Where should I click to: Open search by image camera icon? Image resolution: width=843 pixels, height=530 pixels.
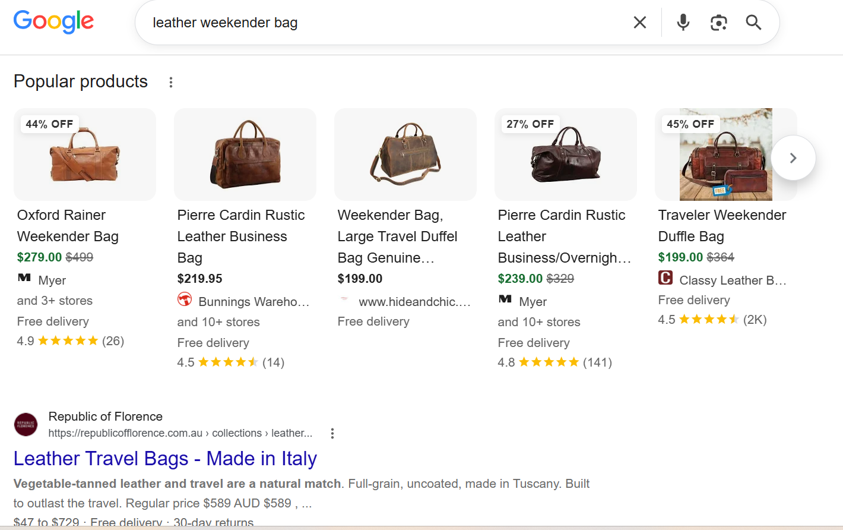(x=718, y=23)
